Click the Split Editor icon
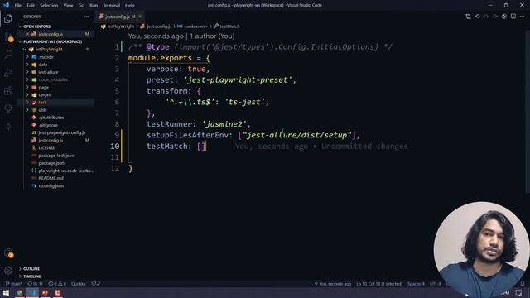Image resolution: width=530 pixels, height=298 pixels. [x=513, y=17]
